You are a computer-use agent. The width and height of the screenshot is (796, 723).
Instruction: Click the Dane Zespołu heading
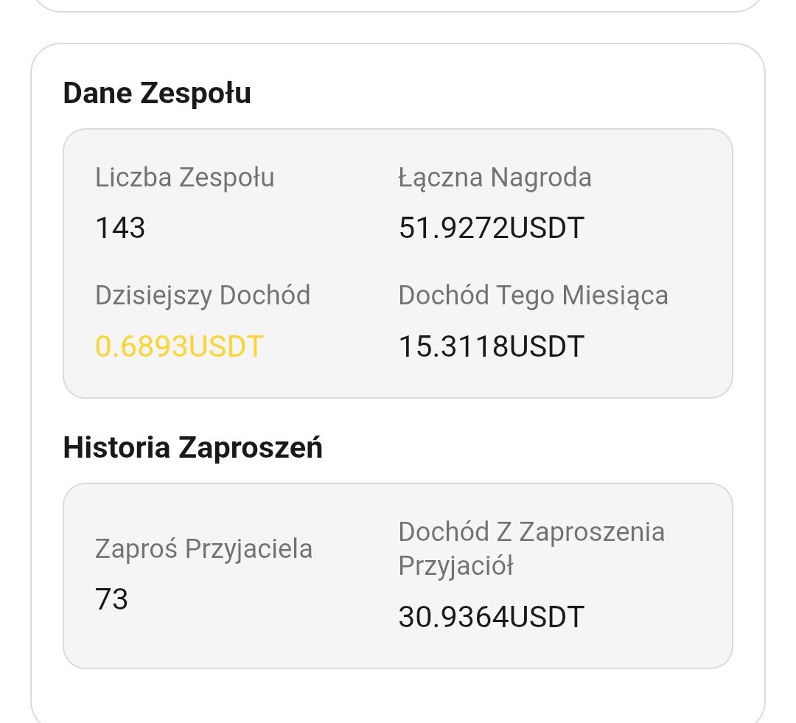pos(157,94)
